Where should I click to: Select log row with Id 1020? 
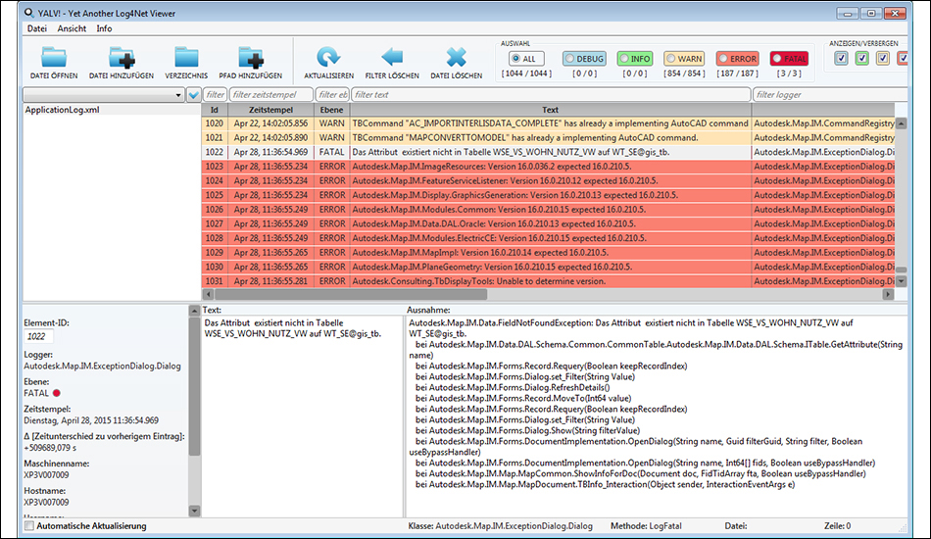point(548,123)
